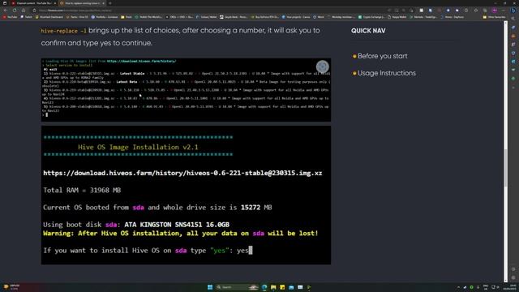
Task: Open the 'Before you start' quick nav link
Action: (x=382, y=56)
